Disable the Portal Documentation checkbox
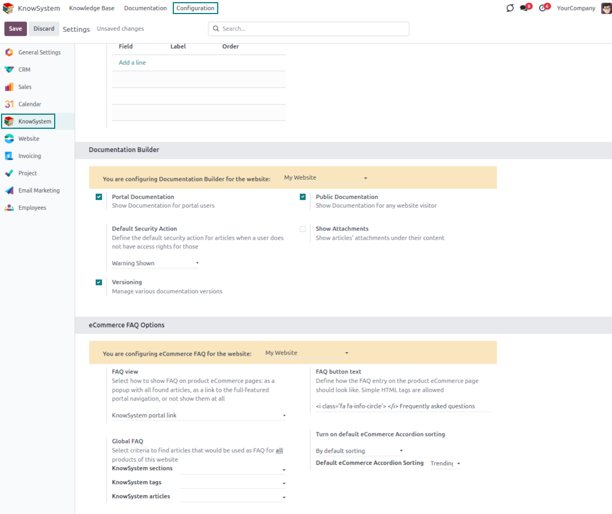Screen dimensions: 612x514 pos(99,197)
